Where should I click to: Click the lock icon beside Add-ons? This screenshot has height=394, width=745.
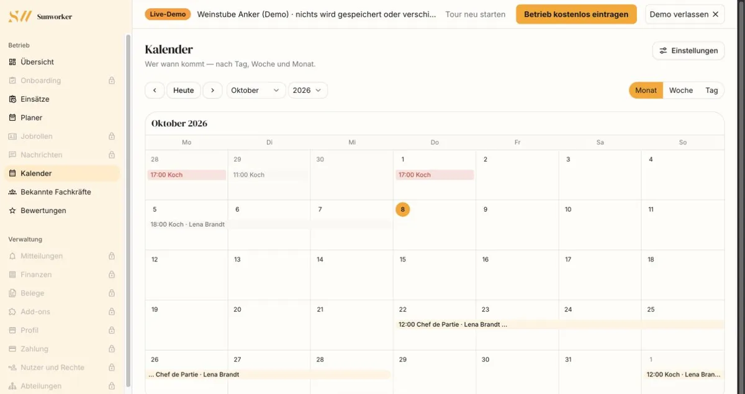[x=112, y=312]
